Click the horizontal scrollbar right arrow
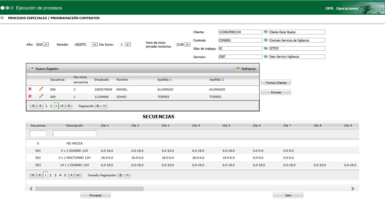This screenshot has height=206, width=385. point(353,189)
